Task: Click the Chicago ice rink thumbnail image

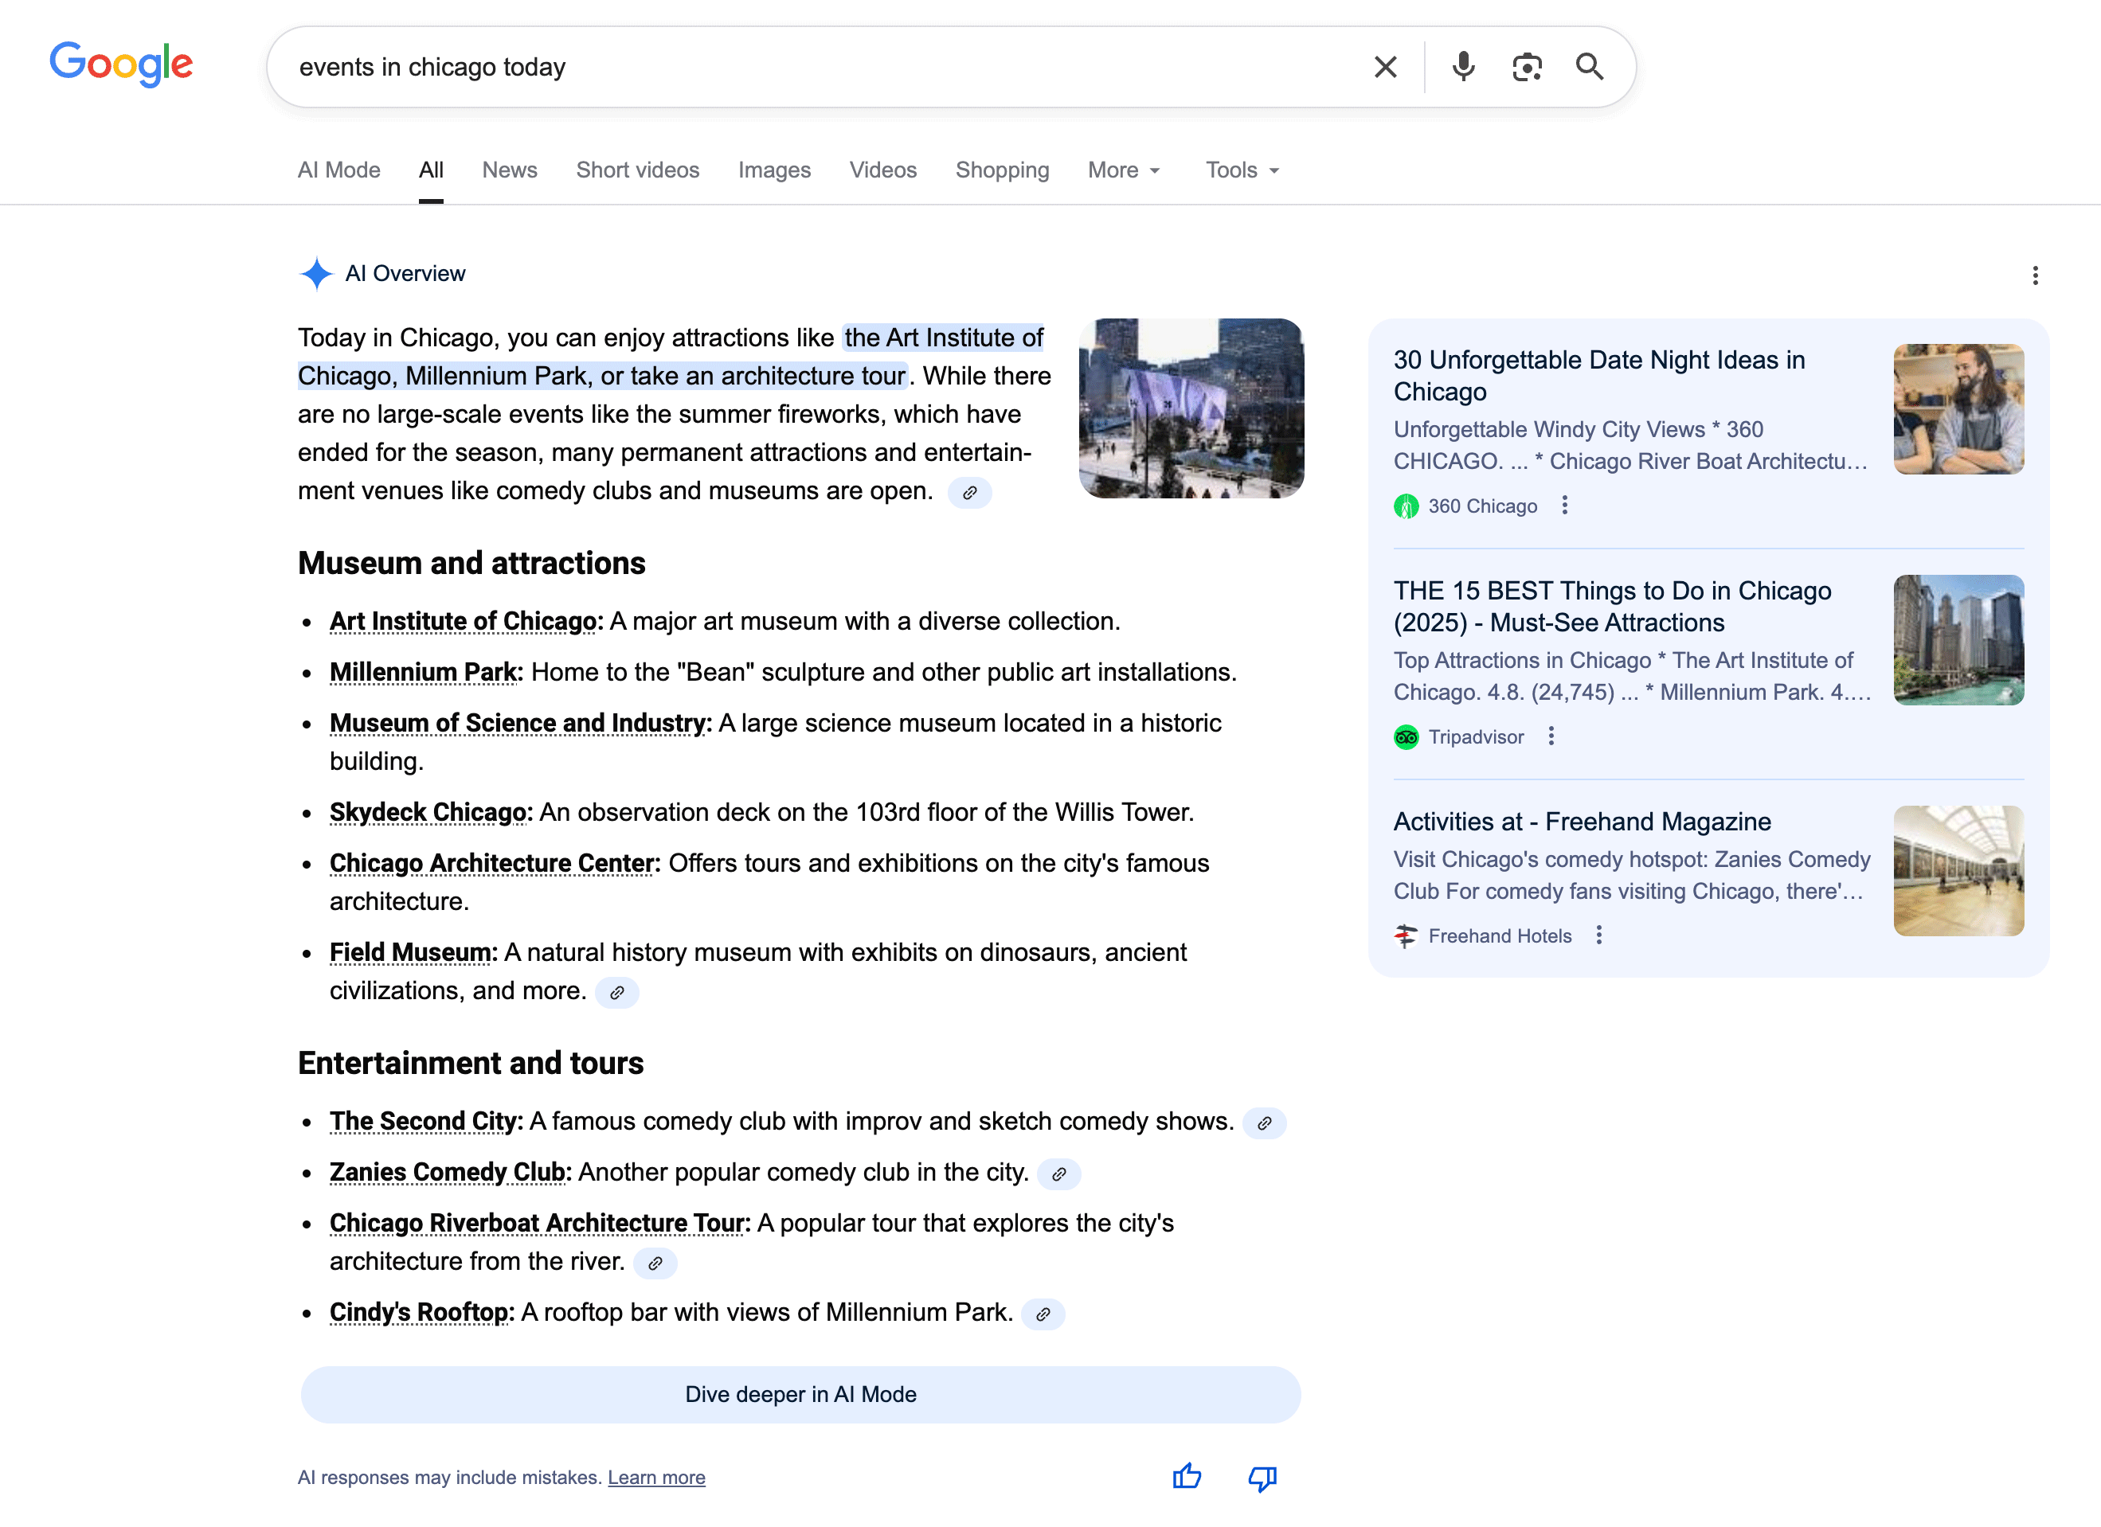Action: [x=1191, y=408]
